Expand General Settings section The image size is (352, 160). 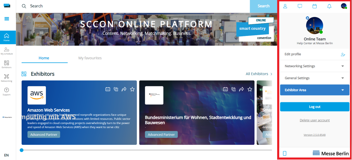(x=315, y=78)
